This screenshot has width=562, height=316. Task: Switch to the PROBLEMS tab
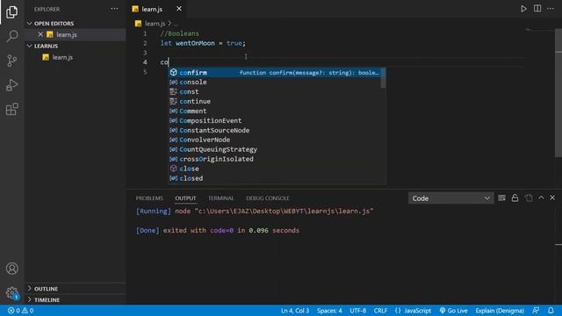coord(149,198)
